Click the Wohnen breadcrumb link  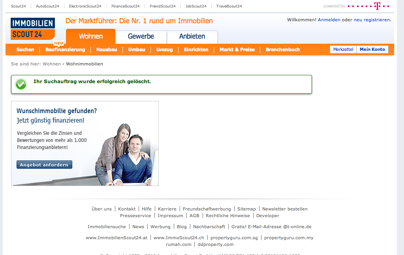52,64
